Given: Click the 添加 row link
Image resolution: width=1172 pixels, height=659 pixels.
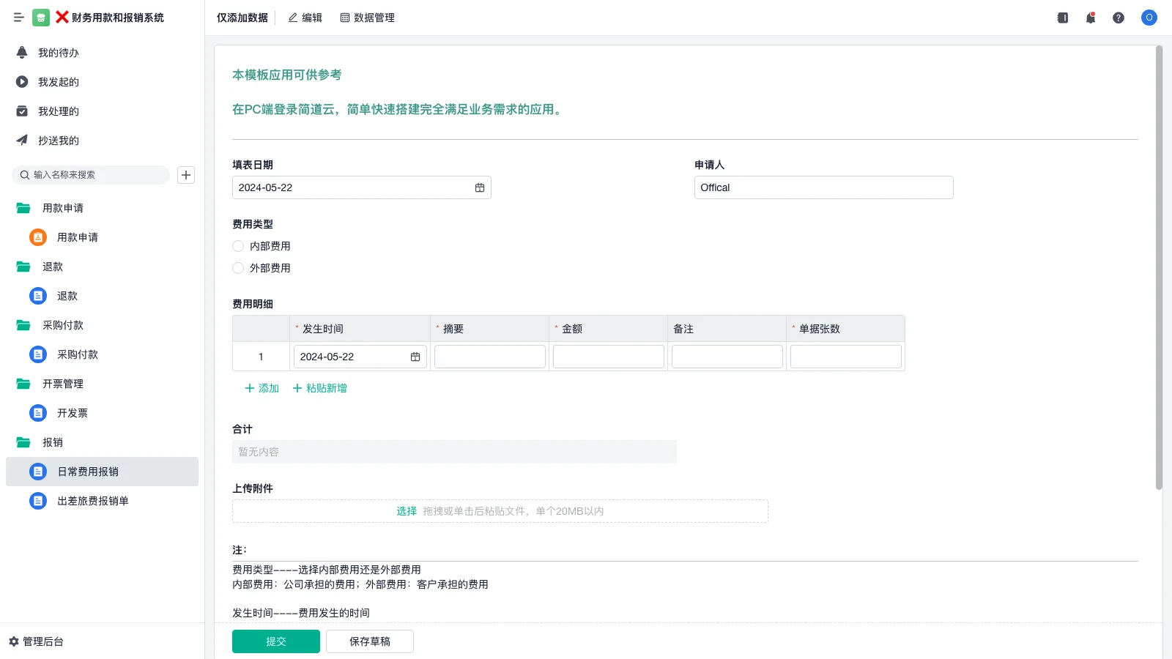Looking at the screenshot, I should pos(262,388).
